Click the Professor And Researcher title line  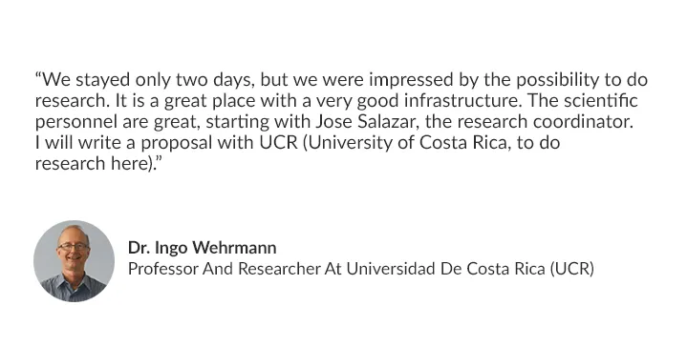tap(361, 269)
